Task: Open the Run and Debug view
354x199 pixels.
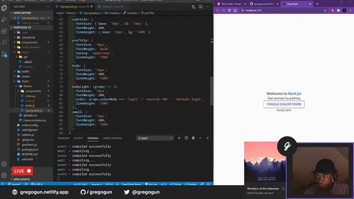Action: coord(4,20)
